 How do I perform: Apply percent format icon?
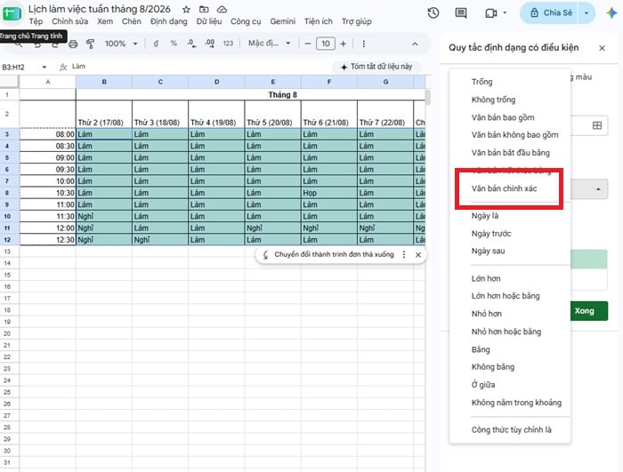point(174,44)
